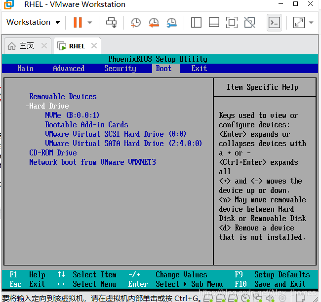Click the network adapter status icon
The width and height of the screenshot is (321, 302).
tap(258, 299)
